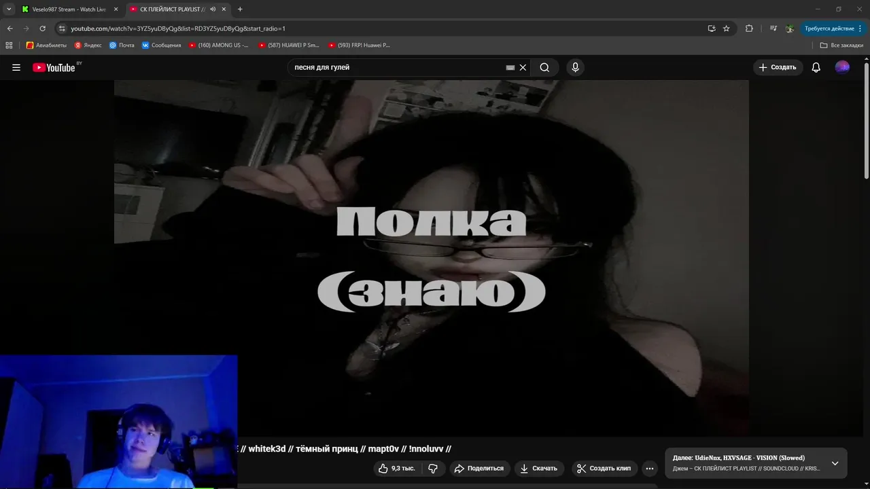Open the bookmarks apps grid icon
Image resolution: width=870 pixels, height=489 pixels.
coord(9,46)
